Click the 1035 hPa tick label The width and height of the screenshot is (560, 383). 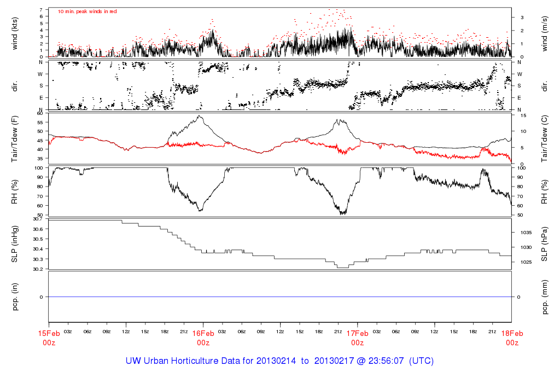point(526,233)
